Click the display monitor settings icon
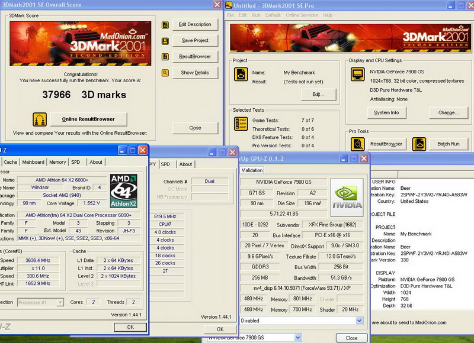Screen dimensions: 474x343 (358, 75)
